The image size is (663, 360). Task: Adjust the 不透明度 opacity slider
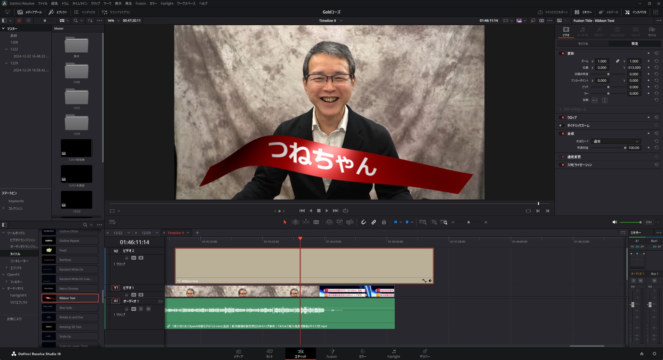coord(625,148)
